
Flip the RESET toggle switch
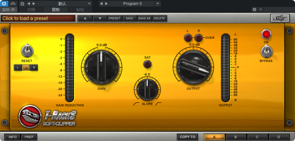pos(27,51)
